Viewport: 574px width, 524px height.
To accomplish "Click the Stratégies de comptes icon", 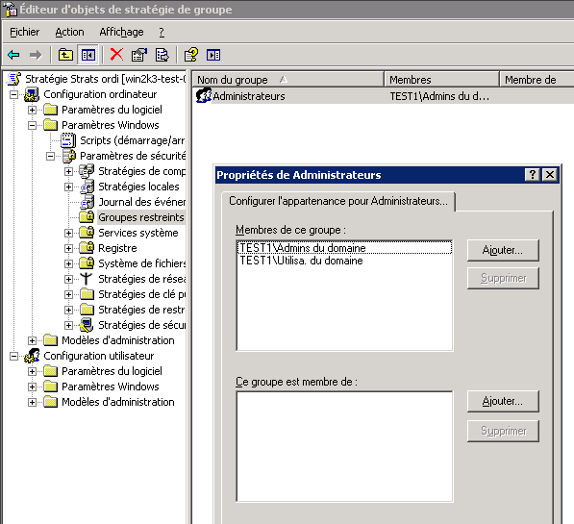I will click(x=87, y=171).
